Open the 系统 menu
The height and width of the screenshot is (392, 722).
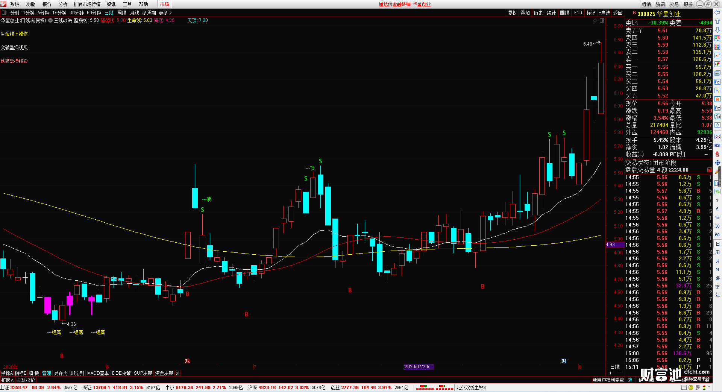[x=15, y=4]
